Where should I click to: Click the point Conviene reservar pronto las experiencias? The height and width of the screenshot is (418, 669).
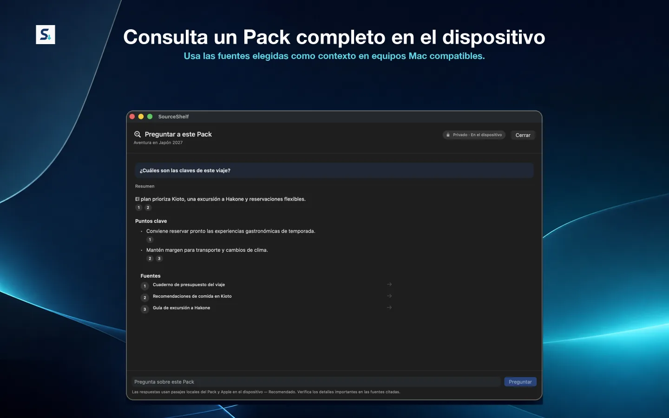coord(230,231)
